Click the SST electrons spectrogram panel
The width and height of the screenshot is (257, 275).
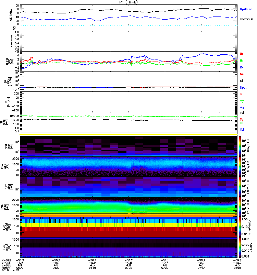128,187
